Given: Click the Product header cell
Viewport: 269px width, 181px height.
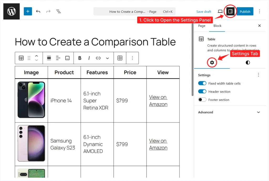Looking at the screenshot, I should pos(64,72).
